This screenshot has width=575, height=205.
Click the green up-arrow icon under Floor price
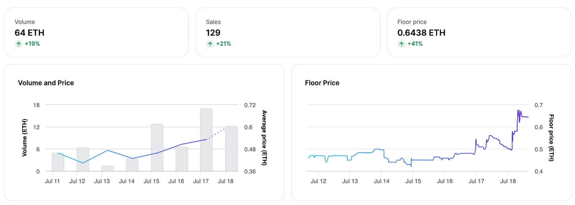pyautogui.click(x=401, y=44)
